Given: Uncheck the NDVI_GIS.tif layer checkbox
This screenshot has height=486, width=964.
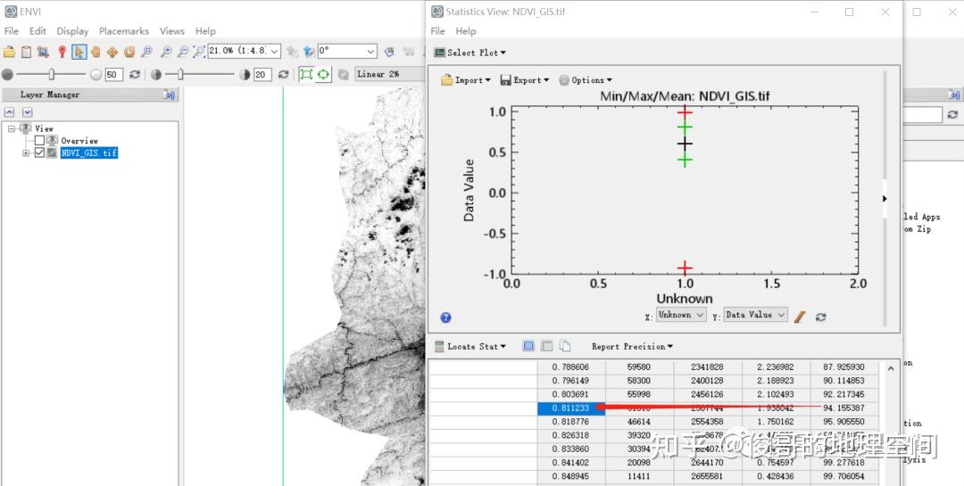Looking at the screenshot, I should 39,153.
